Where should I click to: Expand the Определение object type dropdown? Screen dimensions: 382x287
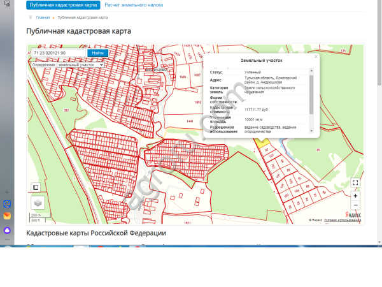(81, 64)
